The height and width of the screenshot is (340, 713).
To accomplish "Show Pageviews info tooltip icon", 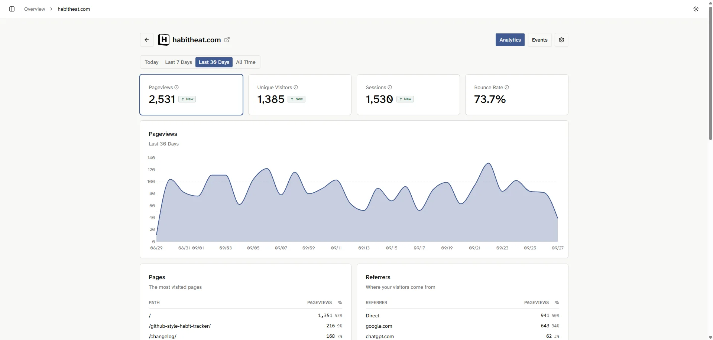I will click(x=176, y=87).
